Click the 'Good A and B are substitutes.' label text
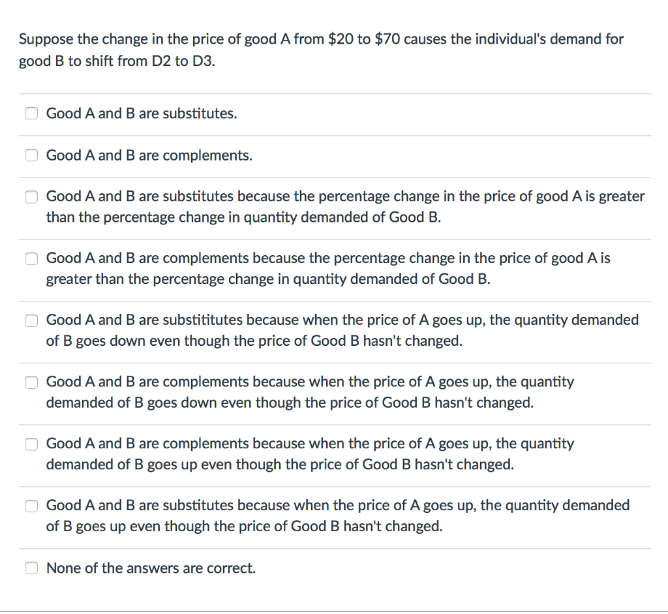Screen dimensions: 668x614 (142, 114)
